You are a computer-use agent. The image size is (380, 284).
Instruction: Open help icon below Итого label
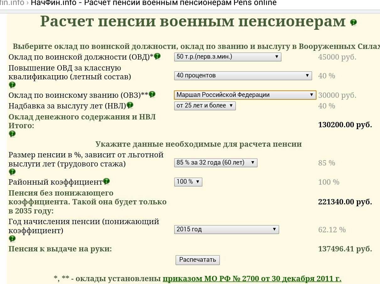tap(12, 134)
